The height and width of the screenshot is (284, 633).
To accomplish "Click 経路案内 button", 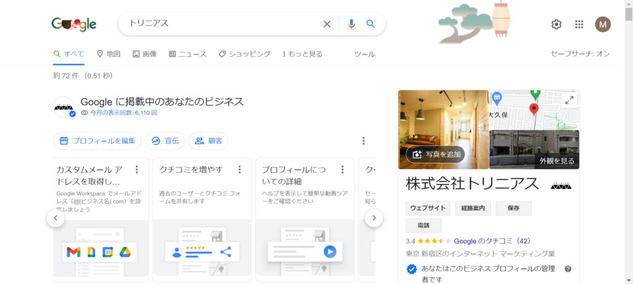I will [x=473, y=208].
